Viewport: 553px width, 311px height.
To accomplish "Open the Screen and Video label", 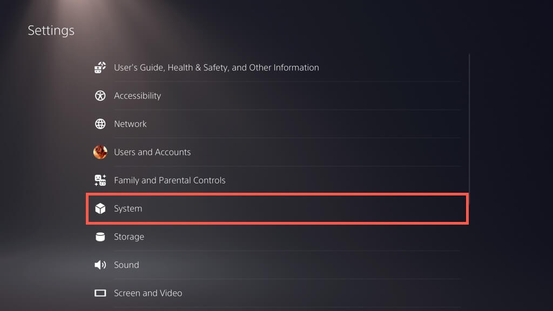I will [148, 293].
